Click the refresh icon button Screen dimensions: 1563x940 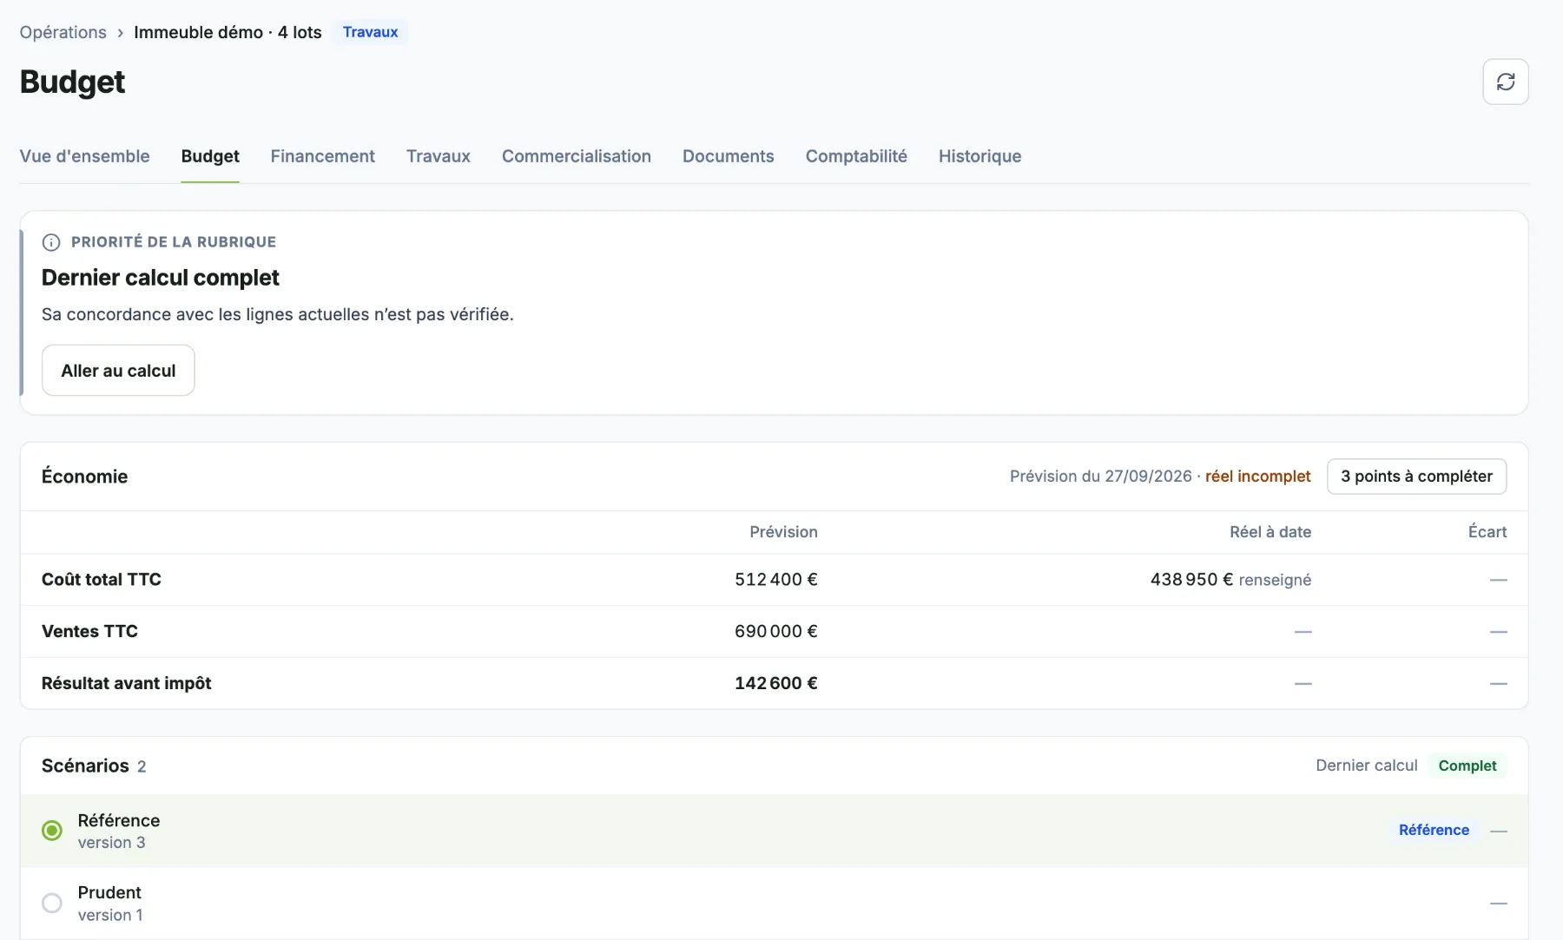pyautogui.click(x=1505, y=82)
